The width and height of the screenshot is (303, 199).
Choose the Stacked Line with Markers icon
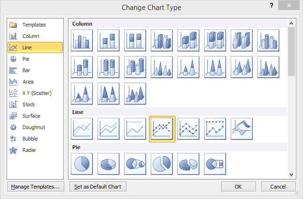click(x=189, y=129)
